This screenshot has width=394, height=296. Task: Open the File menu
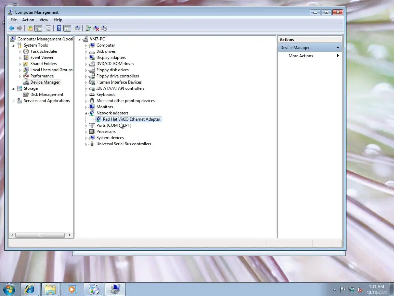coord(14,20)
